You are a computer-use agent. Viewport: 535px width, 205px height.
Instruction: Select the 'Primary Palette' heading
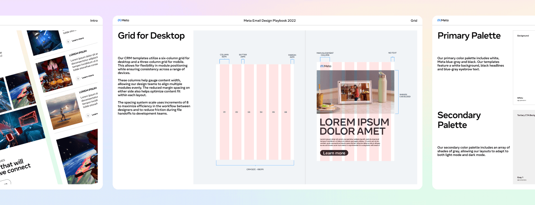[469, 36]
